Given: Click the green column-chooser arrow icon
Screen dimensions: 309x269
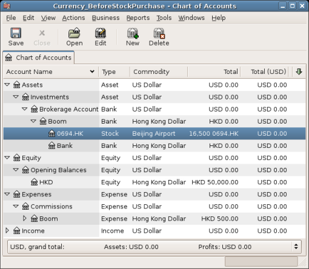Looking at the screenshot, I should click(x=299, y=71).
